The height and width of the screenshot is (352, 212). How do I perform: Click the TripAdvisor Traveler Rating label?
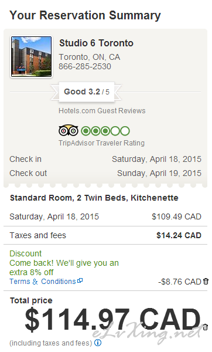101,143
